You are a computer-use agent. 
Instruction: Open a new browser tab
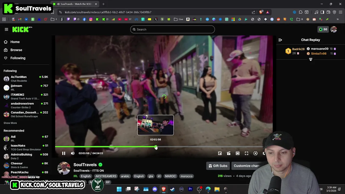click(103, 4)
